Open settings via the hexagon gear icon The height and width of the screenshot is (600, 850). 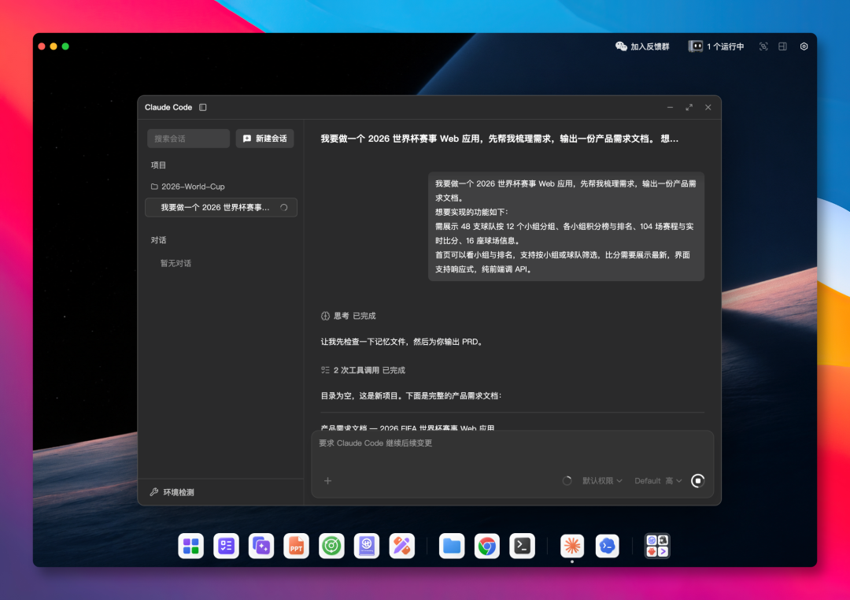tap(804, 46)
